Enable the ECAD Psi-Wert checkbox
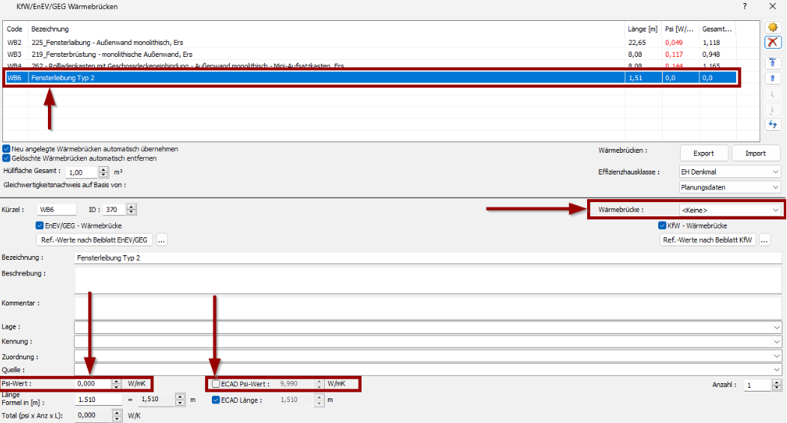 tap(216, 384)
